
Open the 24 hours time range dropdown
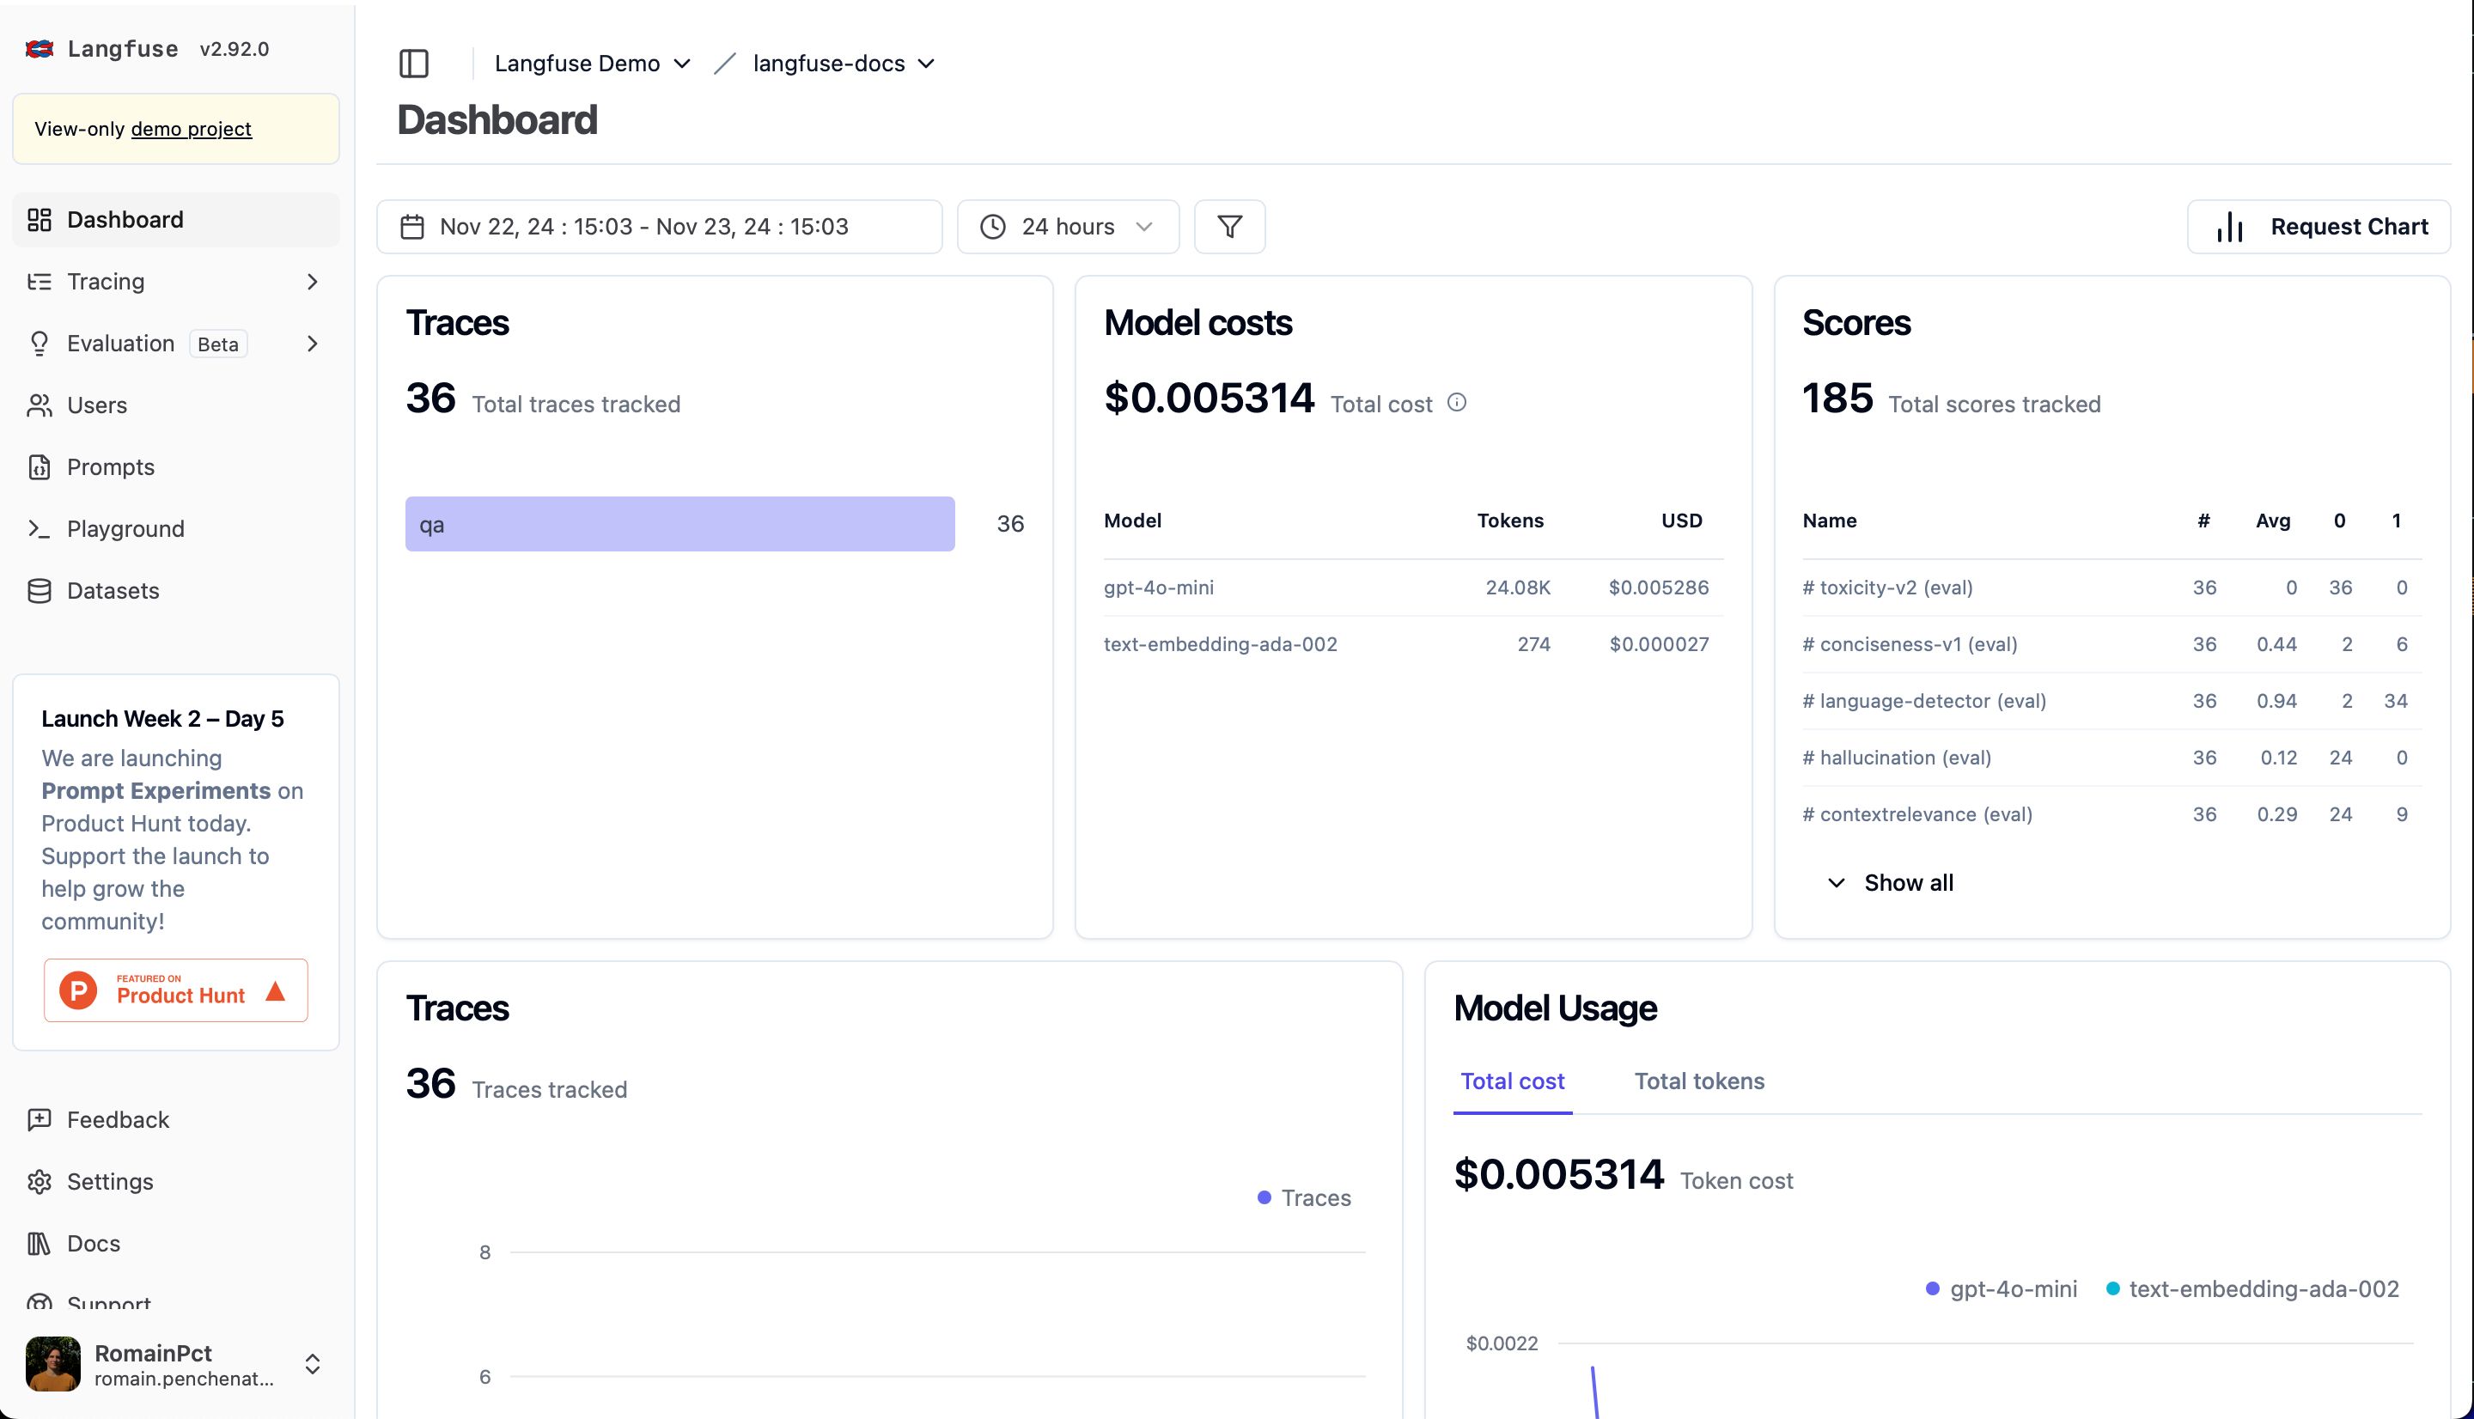1068,227
